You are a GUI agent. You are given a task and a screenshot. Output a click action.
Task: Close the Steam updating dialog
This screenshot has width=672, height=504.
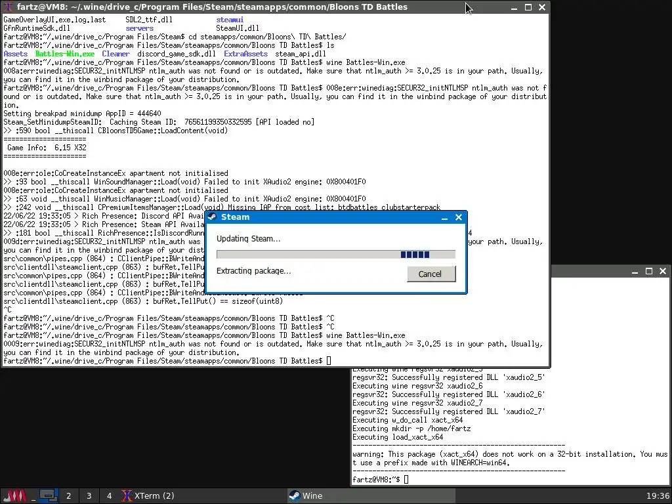coord(459,217)
